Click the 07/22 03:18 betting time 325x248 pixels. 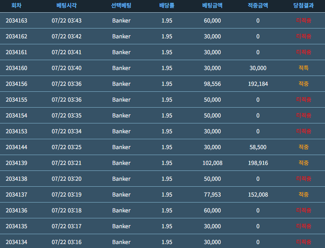[x=66, y=210]
